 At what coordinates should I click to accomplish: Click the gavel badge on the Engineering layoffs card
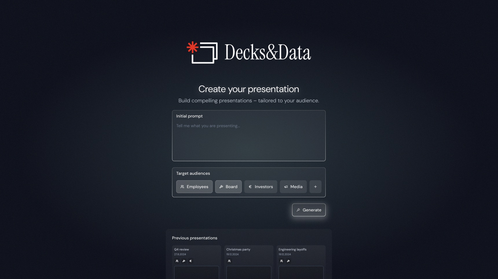(x=288, y=261)
